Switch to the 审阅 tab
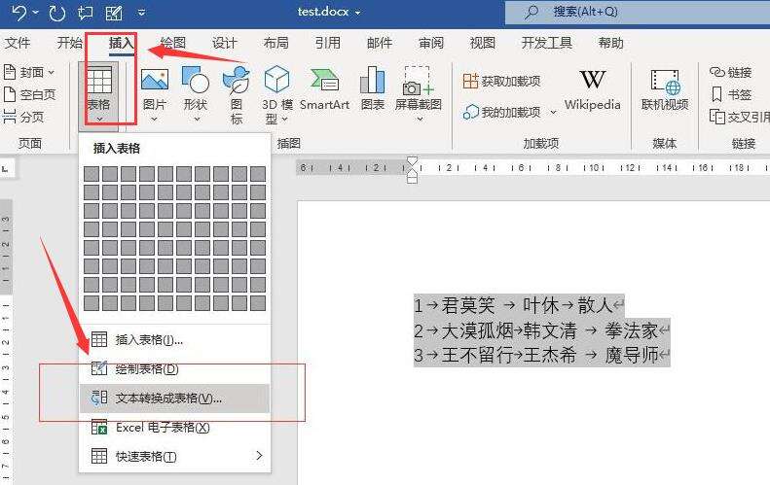The image size is (770, 485). point(430,43)
